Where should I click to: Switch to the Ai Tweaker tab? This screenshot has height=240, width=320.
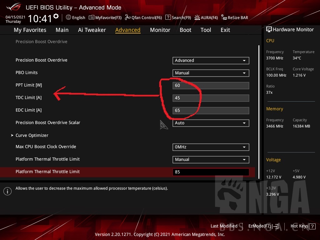[92, 30]
